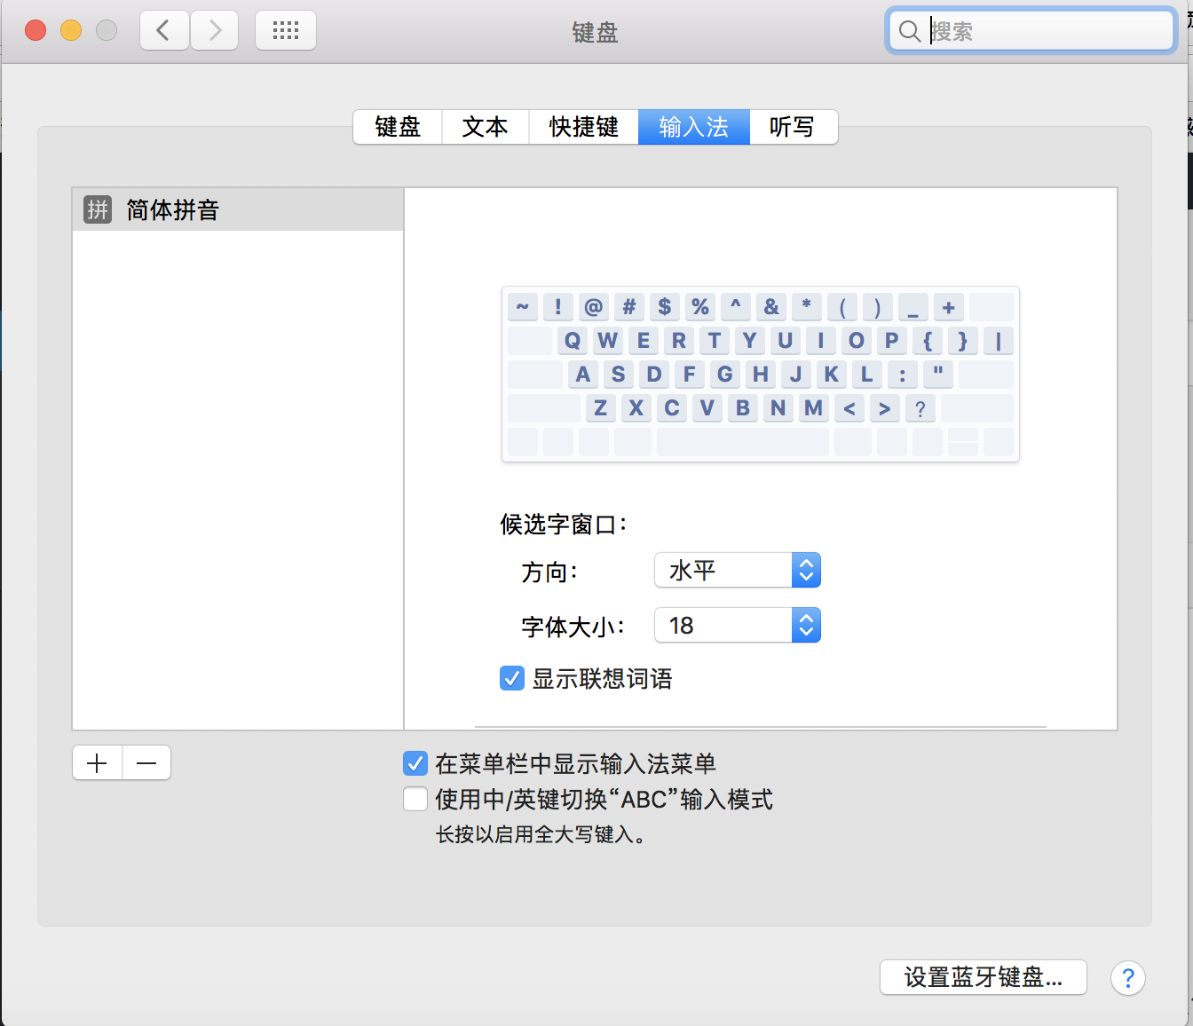This screenshot has width=1193, height=1026.
Task: Click the magnifier icon in search field
Action: (909, 32)
